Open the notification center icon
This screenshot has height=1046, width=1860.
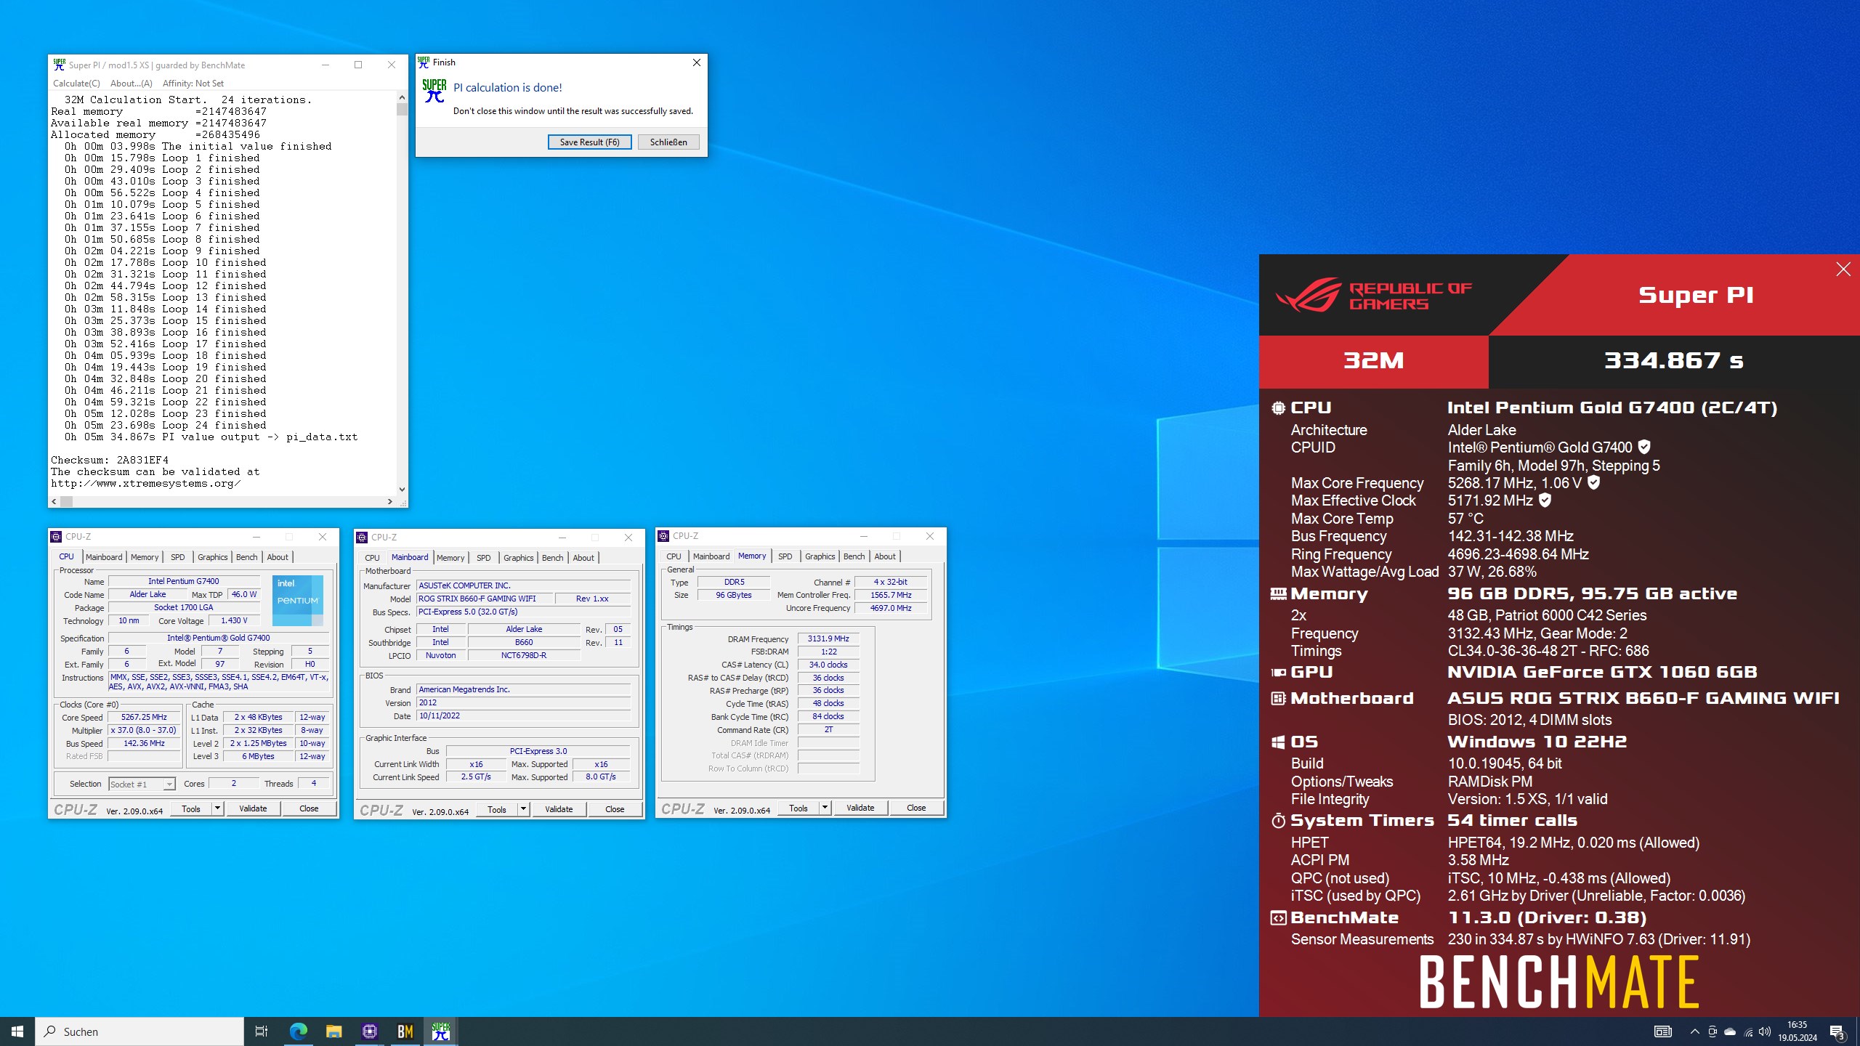coord(1837,1031)
